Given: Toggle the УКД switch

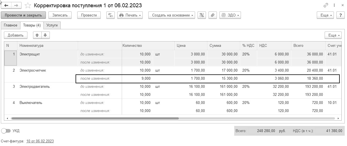Looking at the screenshot, I should pos(6,131).
